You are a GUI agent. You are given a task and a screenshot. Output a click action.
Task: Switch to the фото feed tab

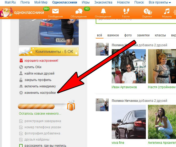point(128,35)
